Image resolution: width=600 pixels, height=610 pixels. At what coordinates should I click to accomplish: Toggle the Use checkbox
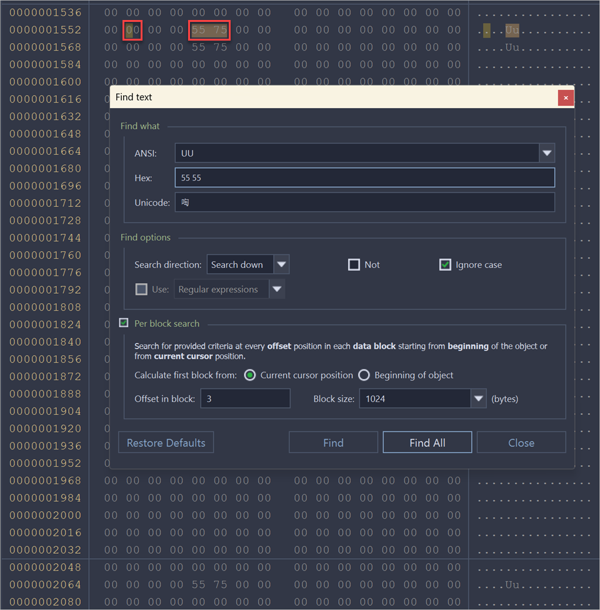tap(142, 289)
